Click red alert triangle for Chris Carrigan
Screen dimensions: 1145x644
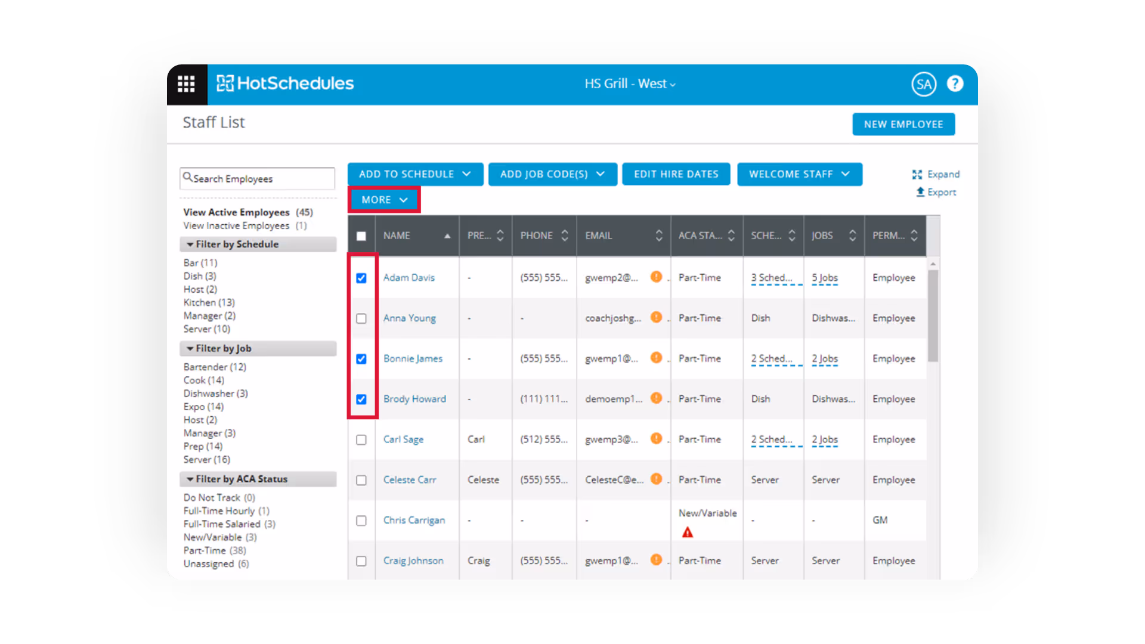click(687, 532)
